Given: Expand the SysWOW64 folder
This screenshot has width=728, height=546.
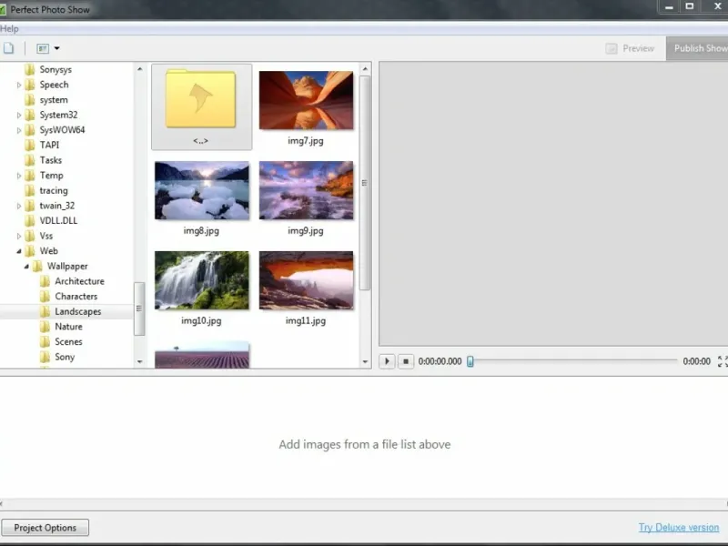Looking at the screenshot, I should (x=19, y=130).
